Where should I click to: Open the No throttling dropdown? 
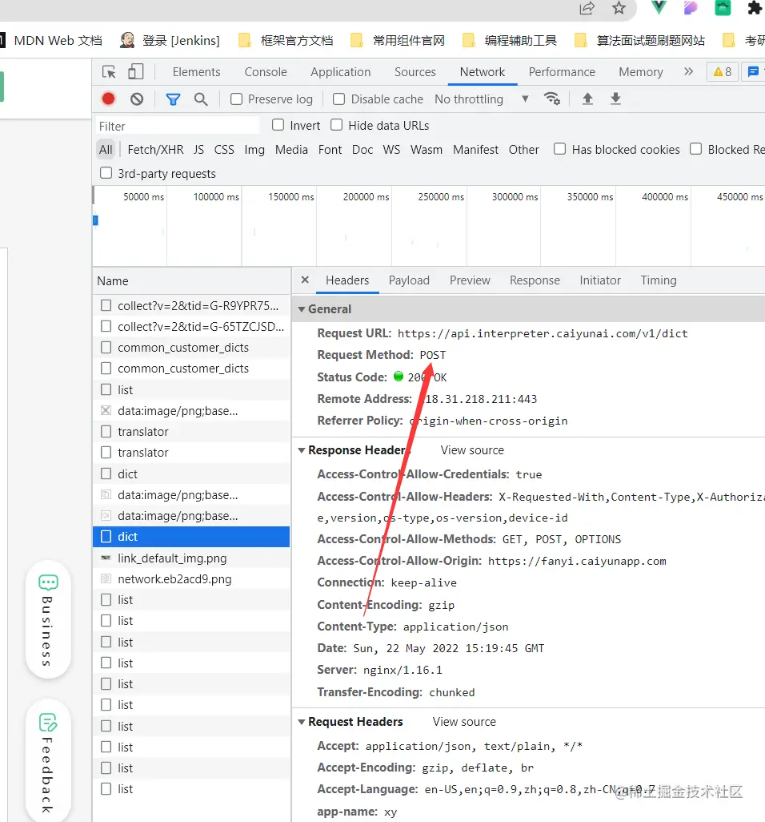[481, 99]
